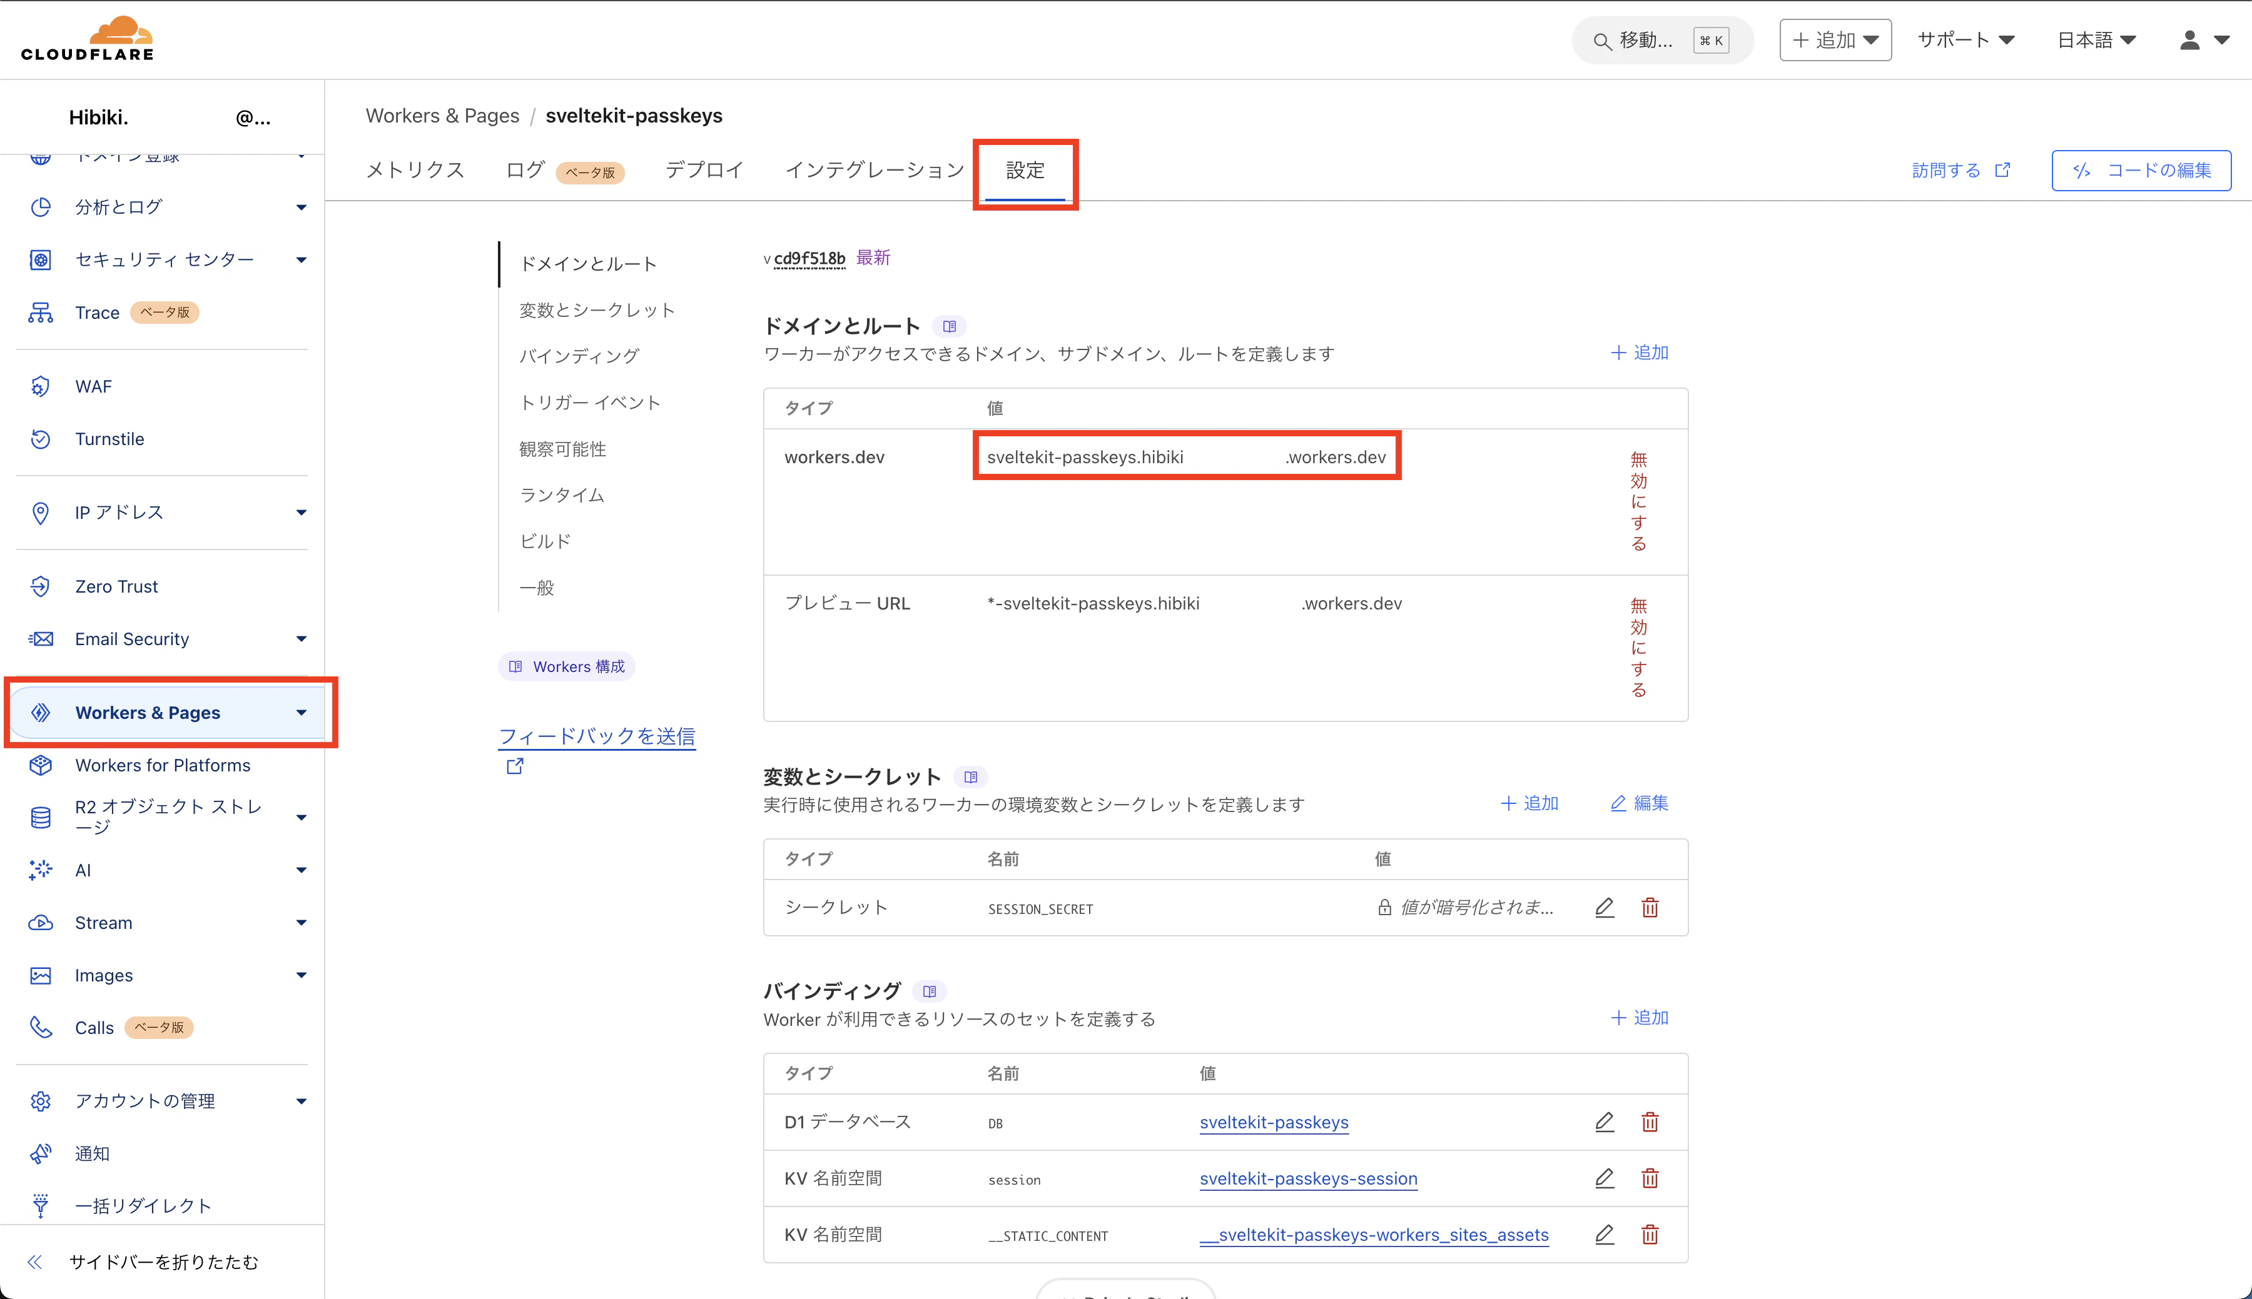
Task: Click ＋追加 in バインディング section
Action: pyautogui.click(x=1639, y=1018)
